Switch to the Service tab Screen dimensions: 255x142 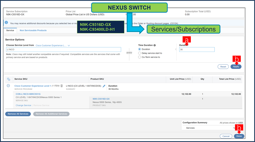point(10,30)
